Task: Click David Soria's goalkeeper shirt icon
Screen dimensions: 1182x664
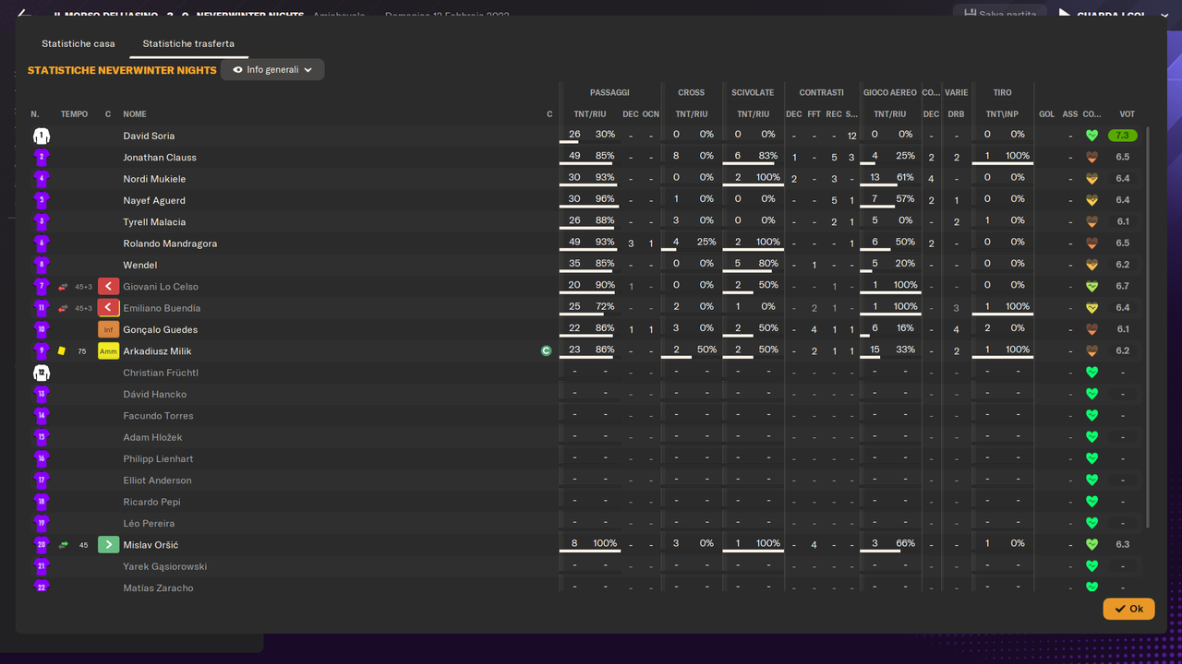Action: point(42,136)
